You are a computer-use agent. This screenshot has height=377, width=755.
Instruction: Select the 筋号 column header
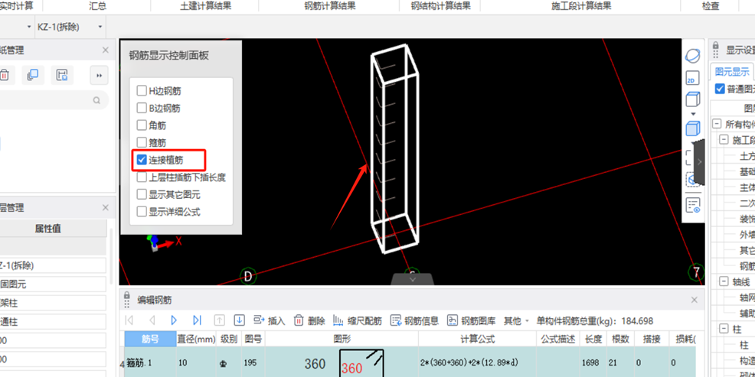tap(150, 339)
